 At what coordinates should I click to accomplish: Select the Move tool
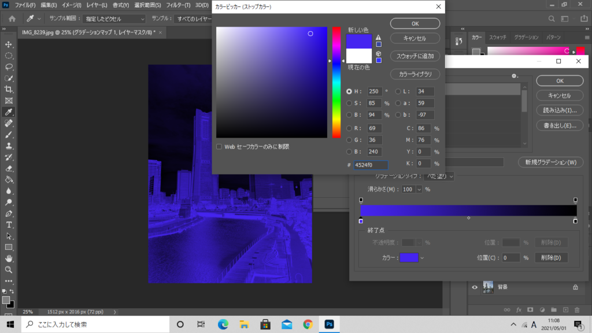[x=9, y=44]
